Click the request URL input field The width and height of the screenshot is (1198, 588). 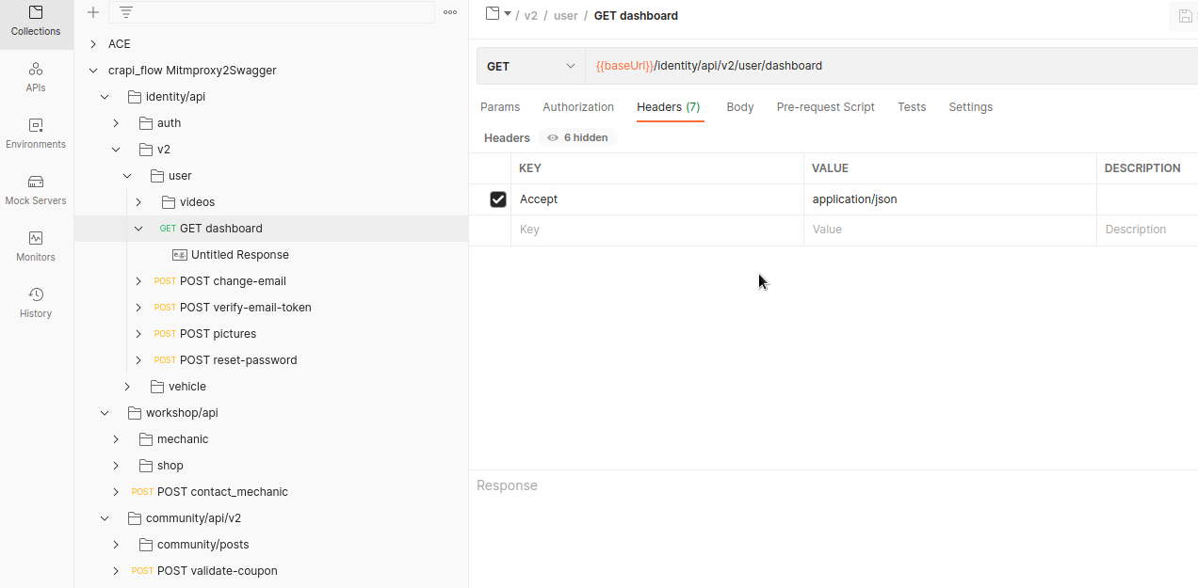pyautogui.click(x=885, y=66)
